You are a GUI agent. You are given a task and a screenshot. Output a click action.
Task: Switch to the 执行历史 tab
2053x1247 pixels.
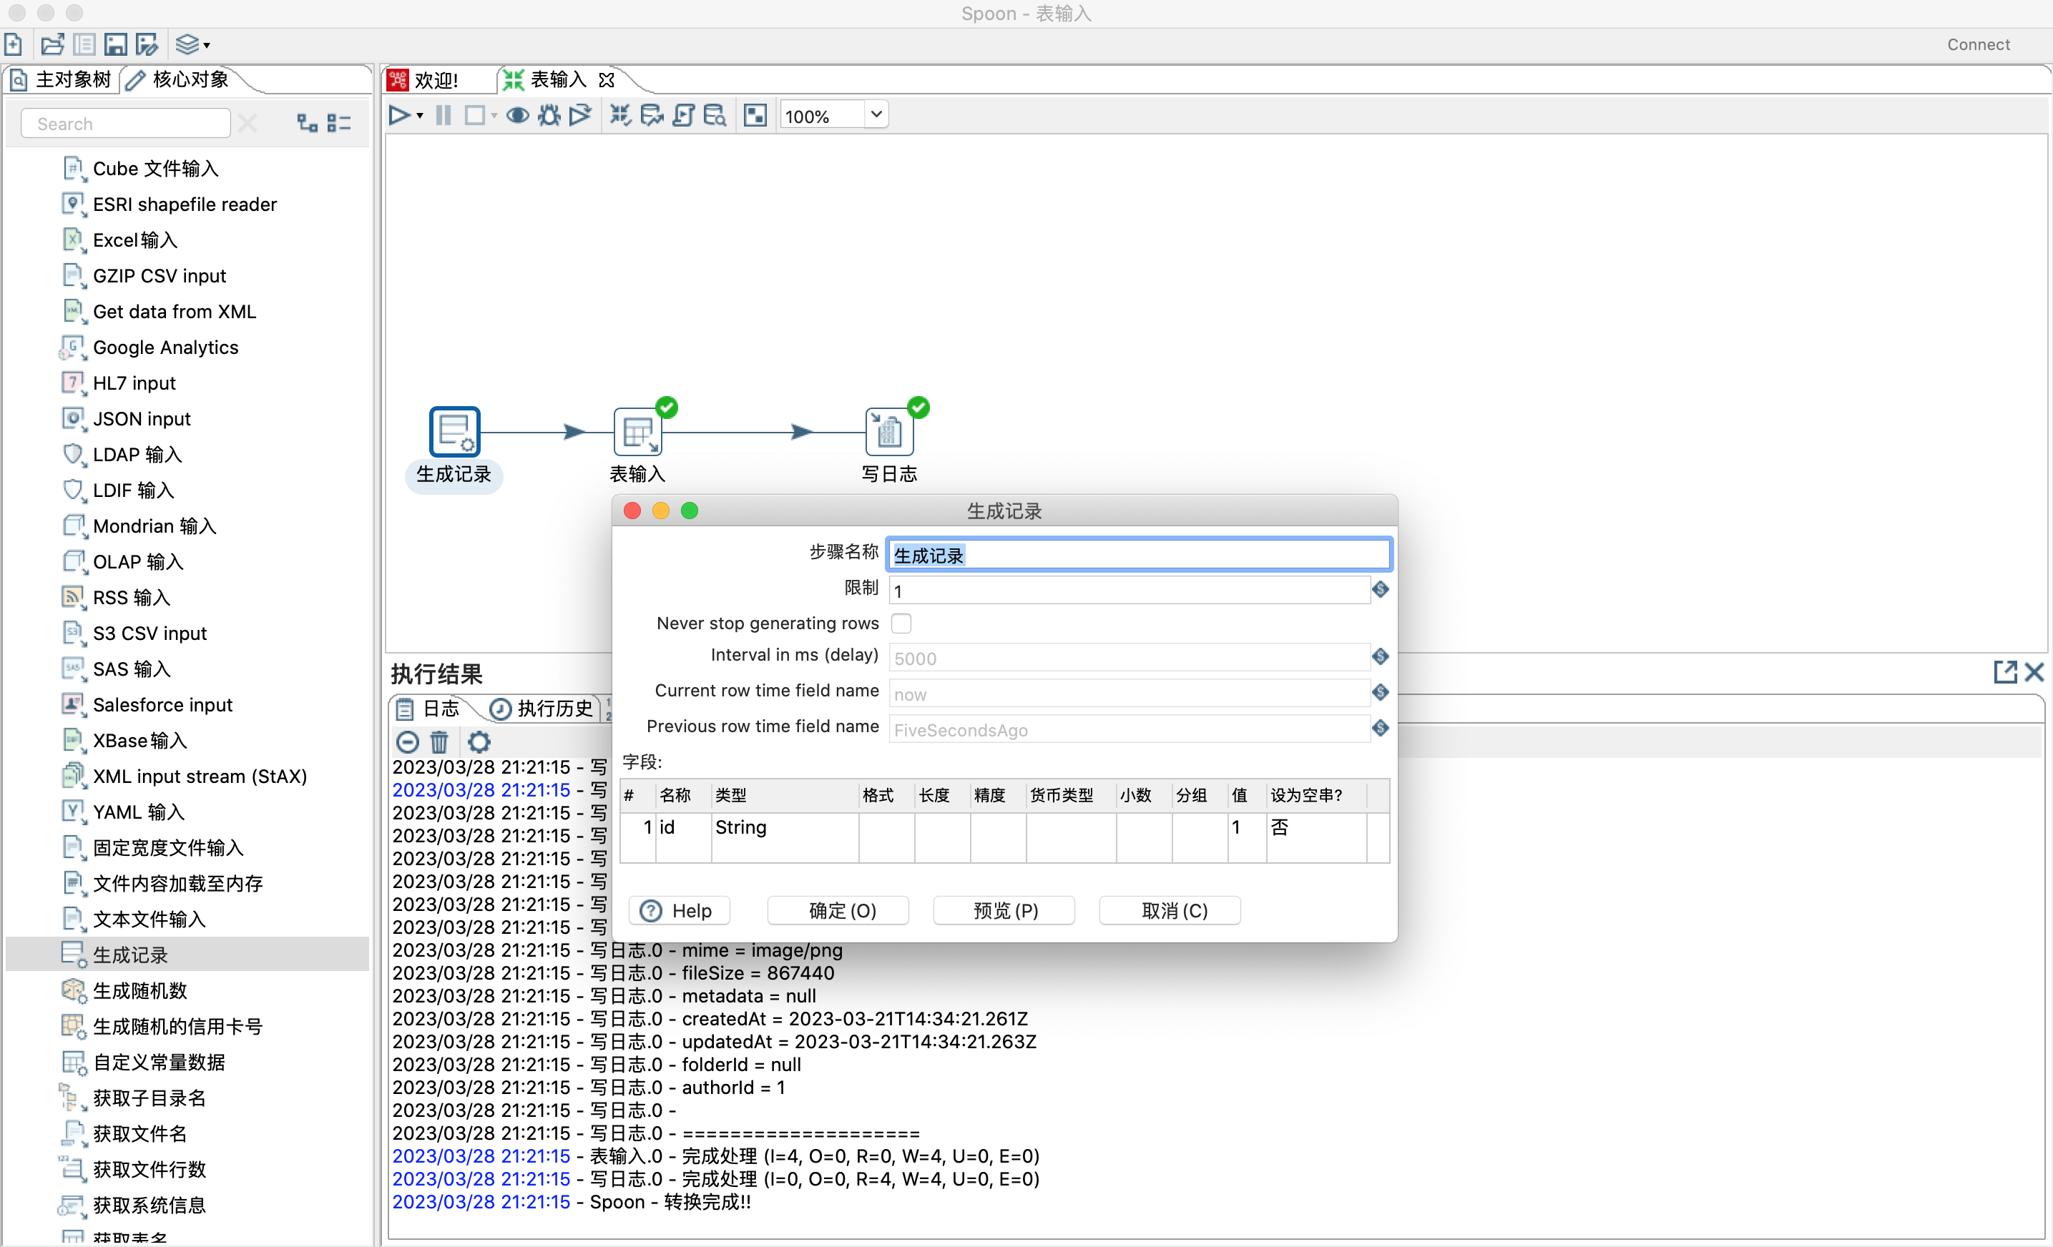pos(543,709)
